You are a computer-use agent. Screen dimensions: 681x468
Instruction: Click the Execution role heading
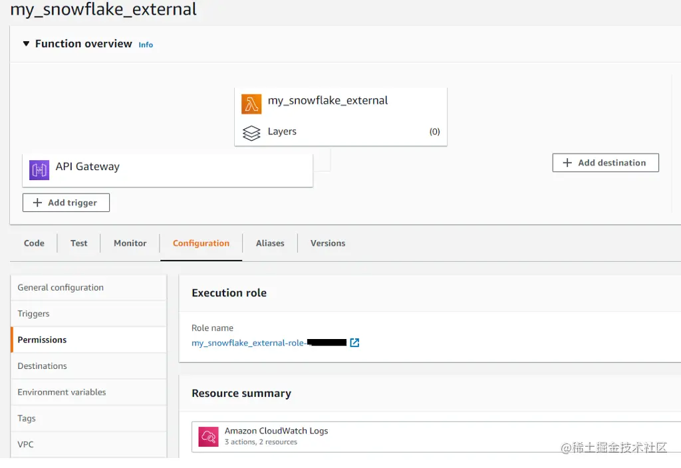[229, 293]
